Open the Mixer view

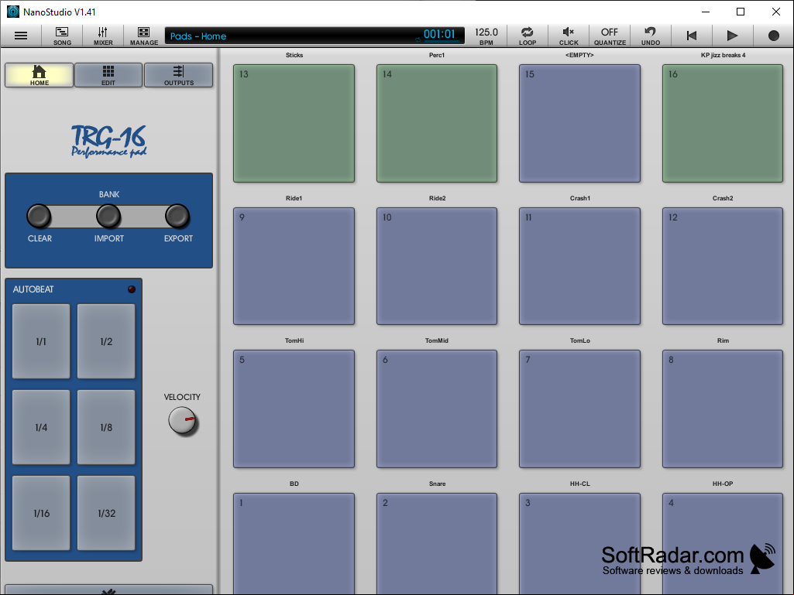tap(103, 36)
